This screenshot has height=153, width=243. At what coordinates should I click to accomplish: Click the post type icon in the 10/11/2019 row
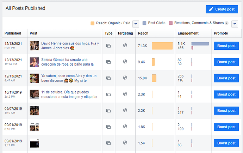[108, 94]
